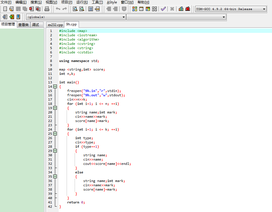The width and height of the screenshot is (272, 212).
Task: Open the 工具[T] menu
Action: pos(97,2)
